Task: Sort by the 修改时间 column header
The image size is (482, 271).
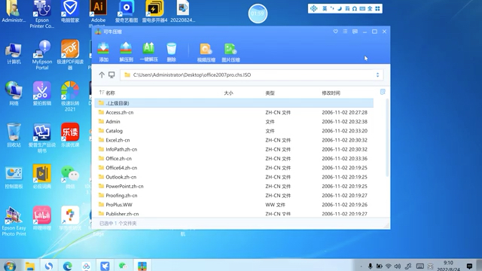Action: coord(331,93)
